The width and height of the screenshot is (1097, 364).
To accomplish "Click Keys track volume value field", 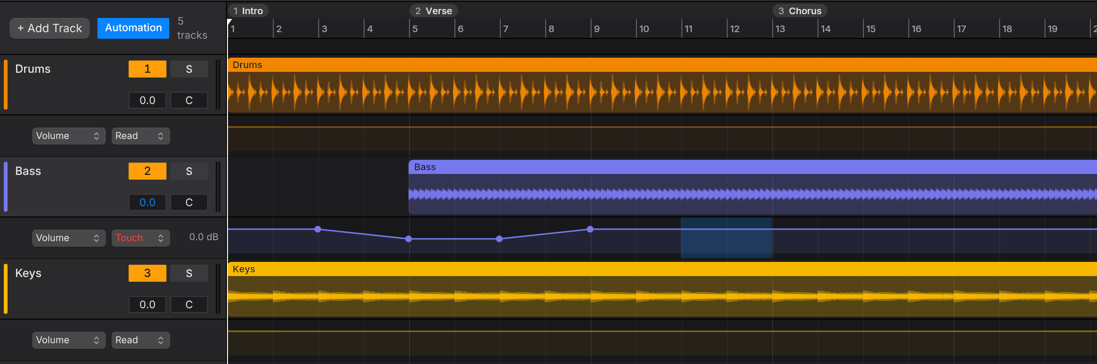I will (x=148, y=304).
